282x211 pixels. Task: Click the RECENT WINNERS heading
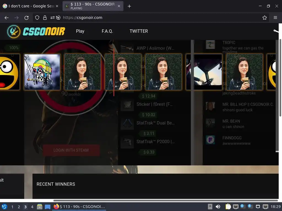pos(56,184)
